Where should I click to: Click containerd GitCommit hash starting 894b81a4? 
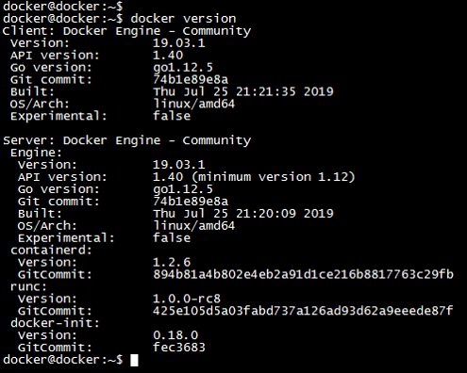coord(303,274)
